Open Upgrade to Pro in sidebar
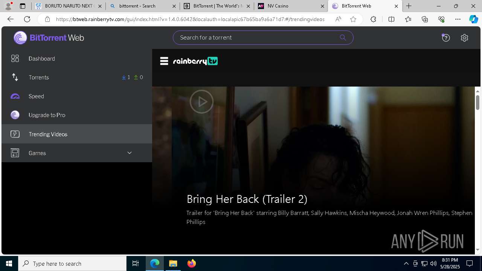482x271 pixels. coord(77,115)
